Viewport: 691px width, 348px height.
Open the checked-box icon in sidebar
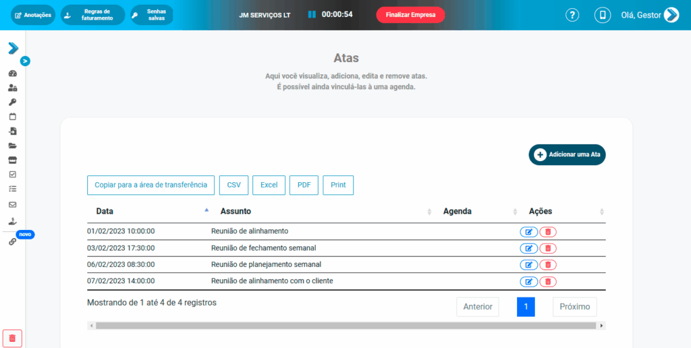[12, 175]
